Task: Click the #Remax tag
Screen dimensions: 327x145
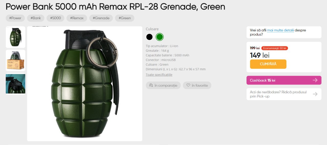Action: coord(77,18)
